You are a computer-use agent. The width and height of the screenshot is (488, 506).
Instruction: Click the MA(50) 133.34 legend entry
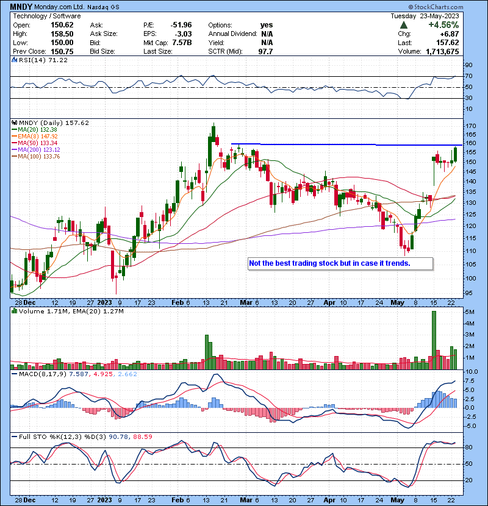click(35, 143)
